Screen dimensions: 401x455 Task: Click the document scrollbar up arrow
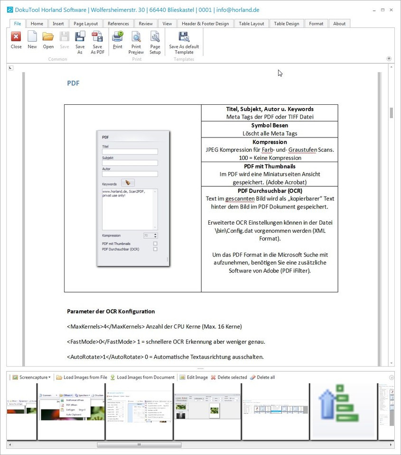click(x=392, y=67)
